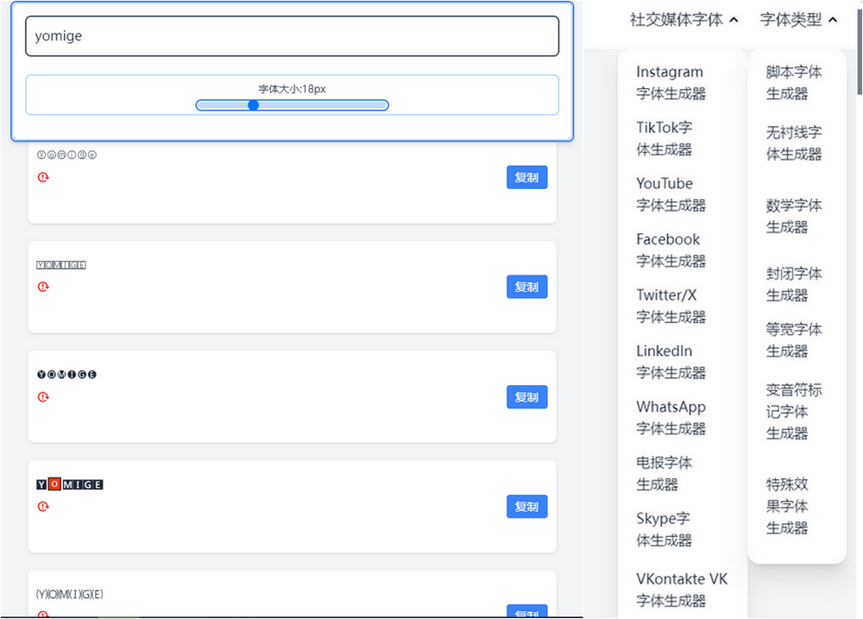The width and height of the screenshot is (863, 619).
Task: Collapse the 字体类型 dropdown menu
Action: tap(798, 20)
